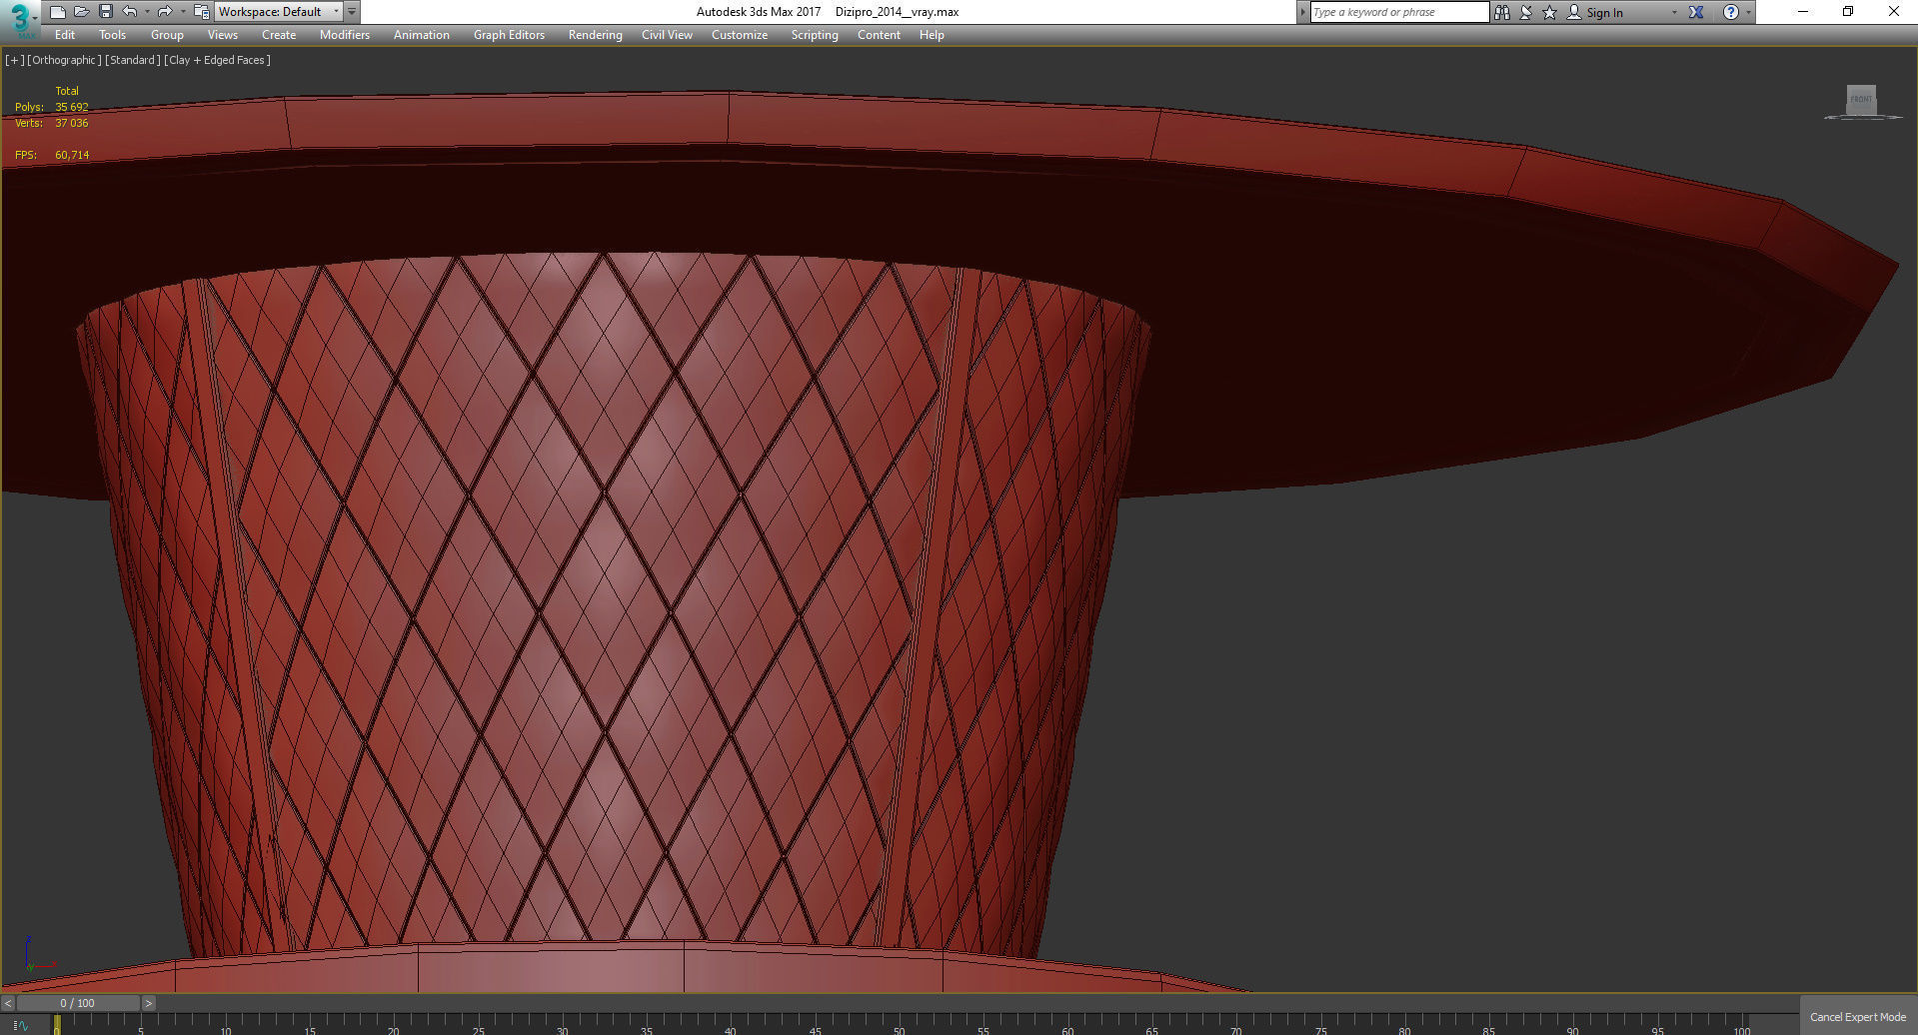The width and height of the screenshot is (1918, 1035).
Task: Open Favorites star icon
Action: (1549, 12)
